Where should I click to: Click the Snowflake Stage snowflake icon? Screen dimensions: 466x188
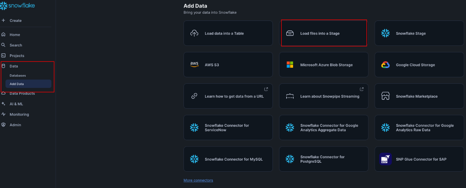coord(386,33)
